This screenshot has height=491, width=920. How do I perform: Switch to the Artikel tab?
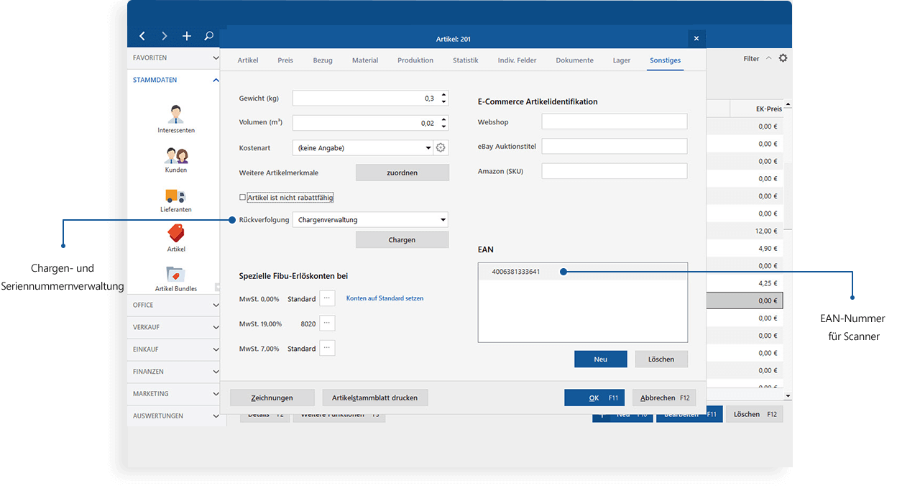[x=248, y=60]
